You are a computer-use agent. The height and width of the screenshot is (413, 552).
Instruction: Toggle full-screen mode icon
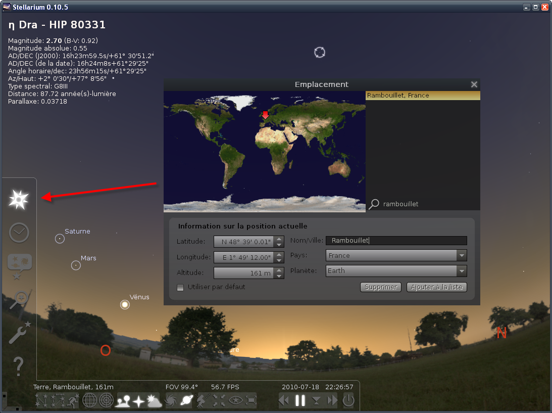[251, 401]
